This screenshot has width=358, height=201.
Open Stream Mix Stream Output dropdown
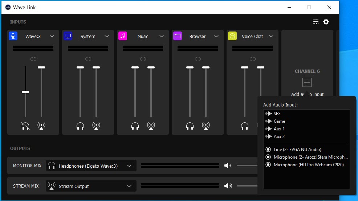[91, 186]
